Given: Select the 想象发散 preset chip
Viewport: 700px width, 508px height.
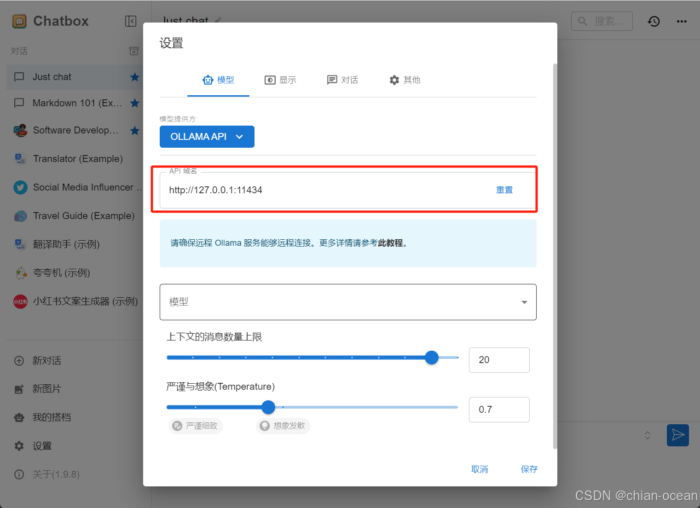Looking at the screenshot, I should (x=283, y=426).
